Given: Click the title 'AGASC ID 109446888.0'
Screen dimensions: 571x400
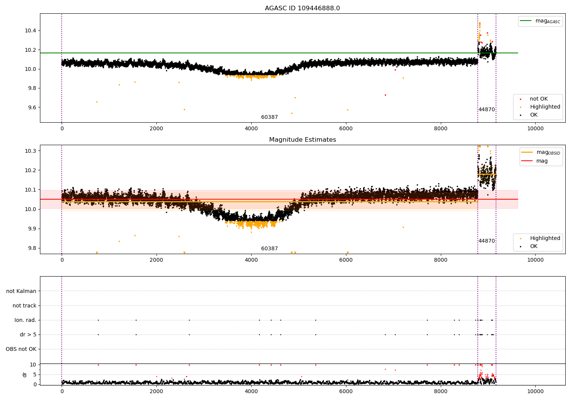Looking at the screenshot, I should pyautogui.click(x=302, y=8).
